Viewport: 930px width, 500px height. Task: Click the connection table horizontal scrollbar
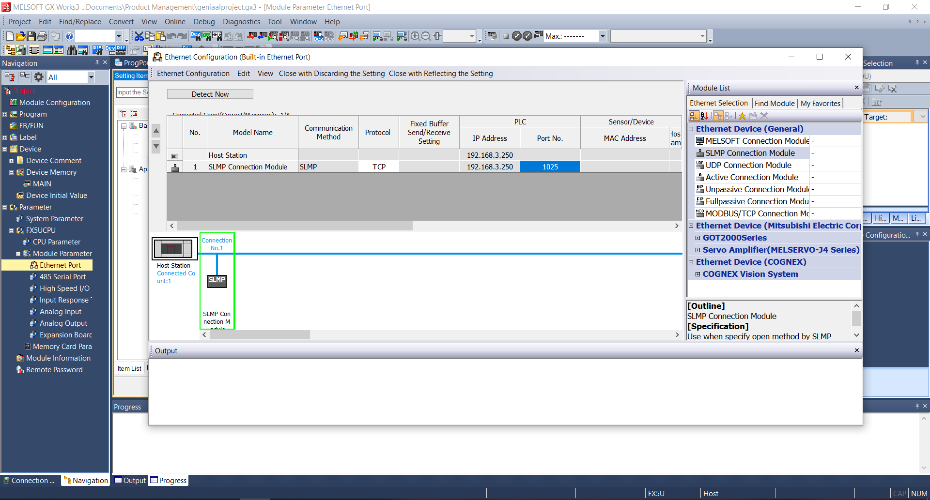click(294, 226)
